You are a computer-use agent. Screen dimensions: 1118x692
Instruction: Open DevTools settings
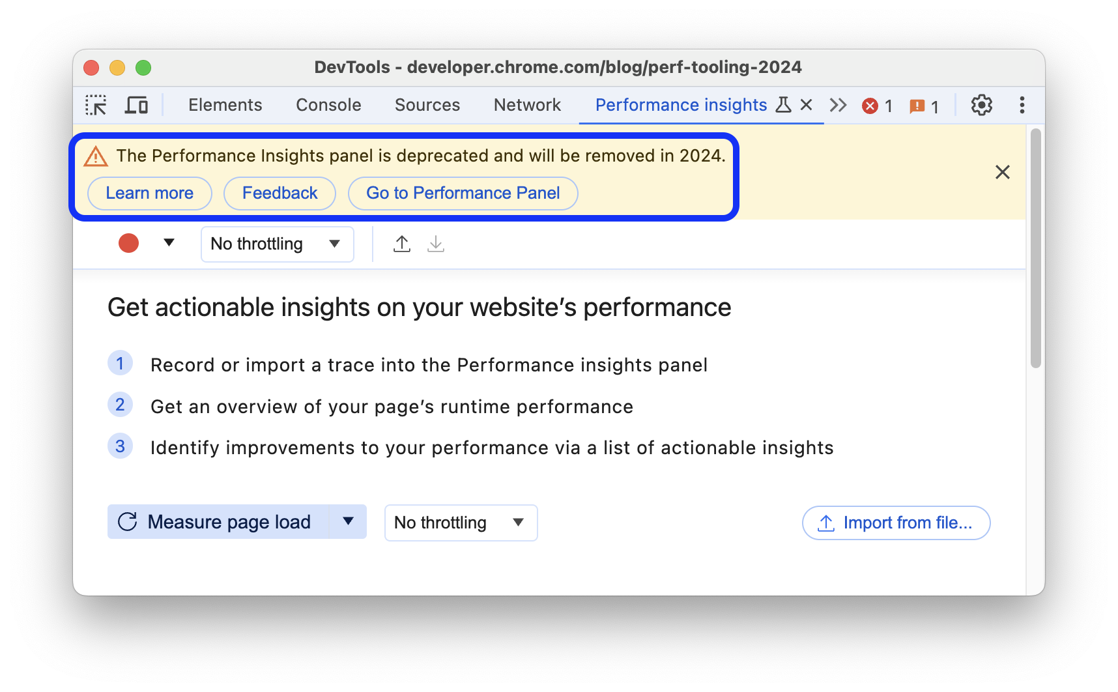981,105
